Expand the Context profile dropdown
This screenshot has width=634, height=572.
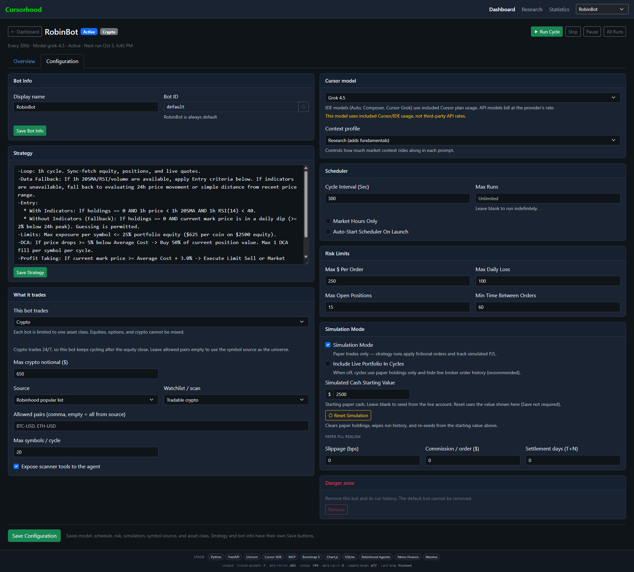coord(473,140)
